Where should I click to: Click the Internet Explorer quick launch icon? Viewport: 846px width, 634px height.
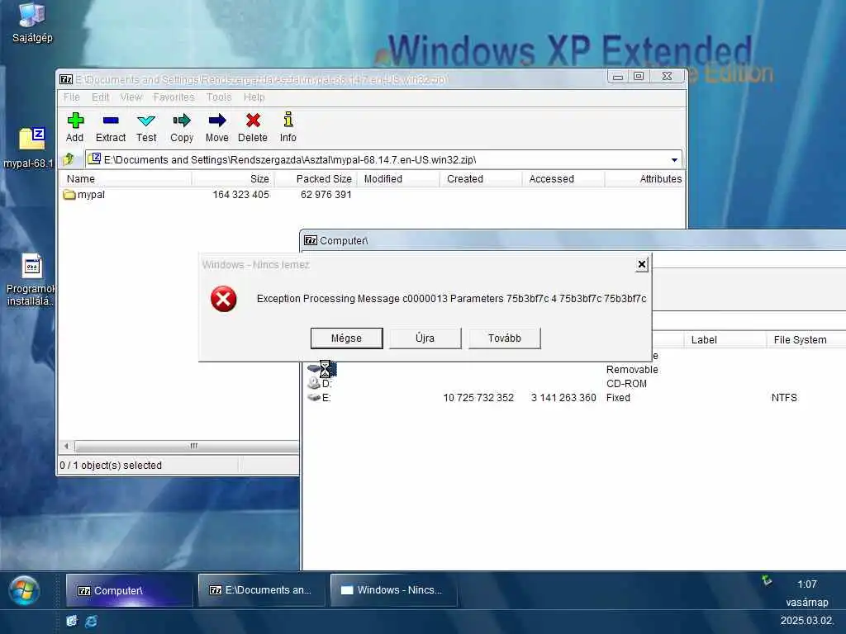92,621
